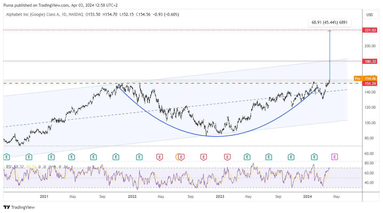Click the Alphabet Inc (Google) Class A symbol title
The height and width of the screenshot is (213, 383).
32,14
